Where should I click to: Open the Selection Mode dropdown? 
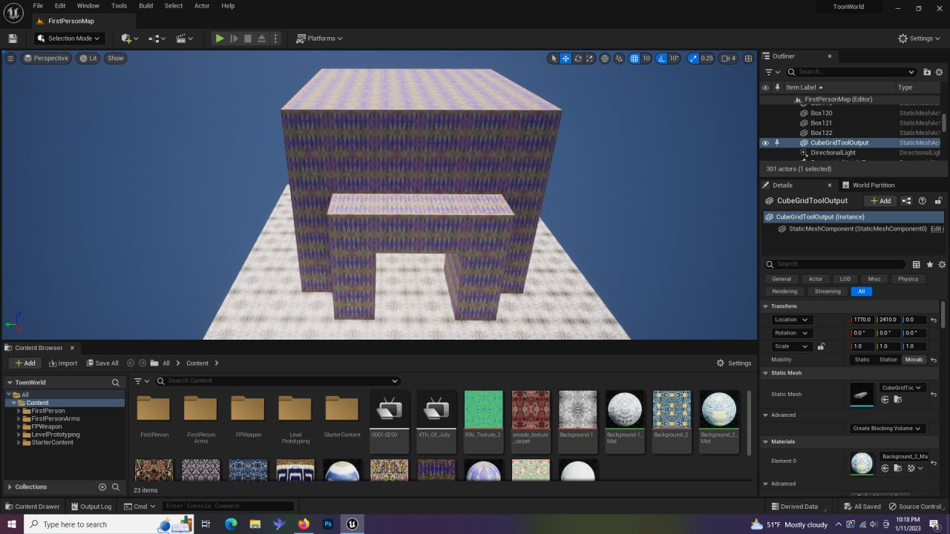point(69,39)
